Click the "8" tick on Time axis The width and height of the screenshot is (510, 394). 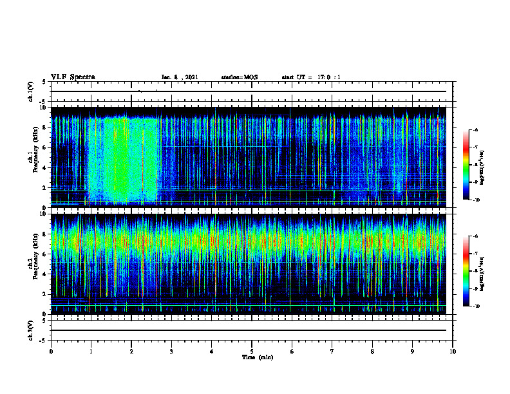pos(372,352)
